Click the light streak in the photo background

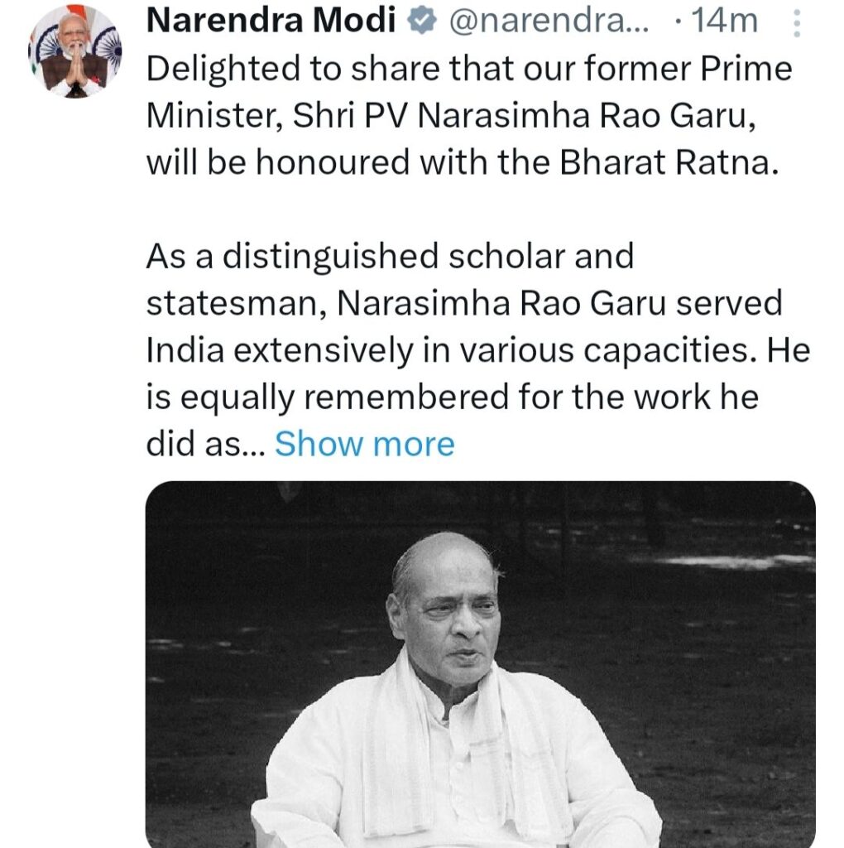click(x=728, y=561)
